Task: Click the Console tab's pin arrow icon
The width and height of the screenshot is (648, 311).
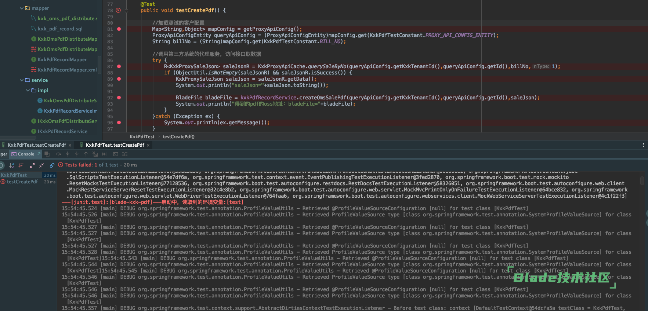Action: (39, 154)
